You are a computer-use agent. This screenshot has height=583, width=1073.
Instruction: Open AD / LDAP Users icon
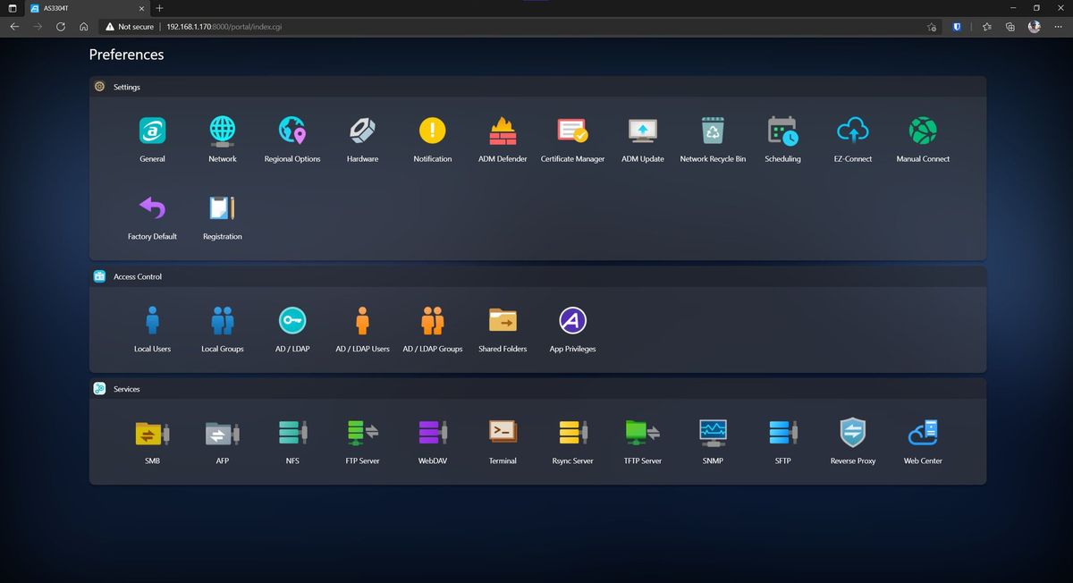362,320
